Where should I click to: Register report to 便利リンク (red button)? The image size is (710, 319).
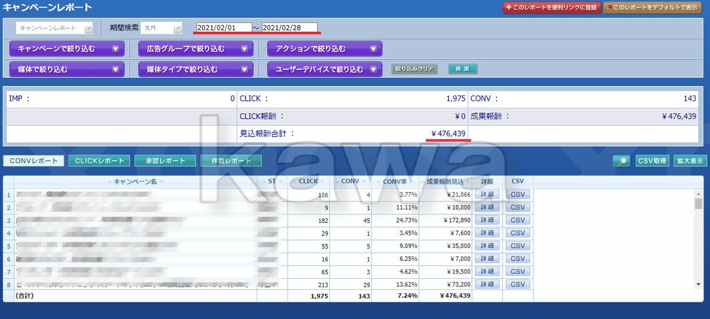(551, 8)
